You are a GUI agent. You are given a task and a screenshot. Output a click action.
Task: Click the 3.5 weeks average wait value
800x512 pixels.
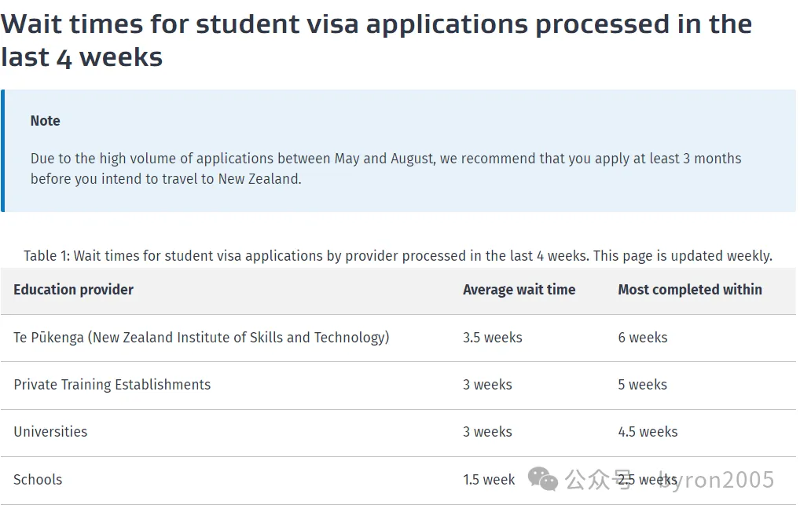[x=492, y=338]
